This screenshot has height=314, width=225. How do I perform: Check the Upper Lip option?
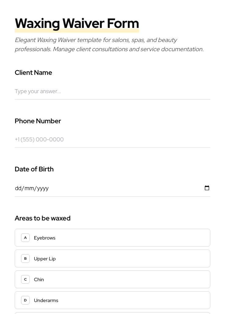(112, 258)
